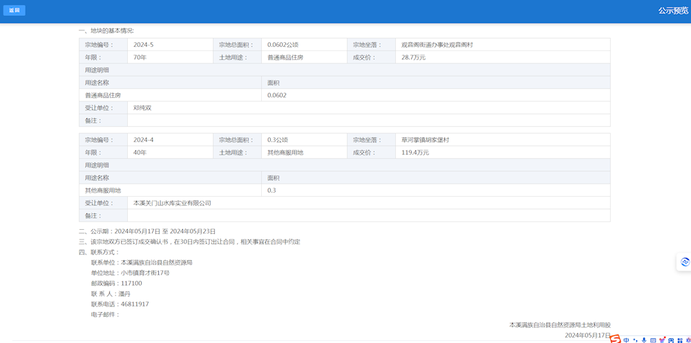Toggle the 中 Chinese input mode icon
The height and width of the screenshot is (343, 691).
pos(626,340)
